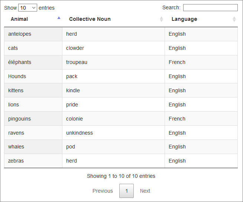Click the Hounds table cell
Viewport: 243px width, 202px height.
(x=17, y=77)
